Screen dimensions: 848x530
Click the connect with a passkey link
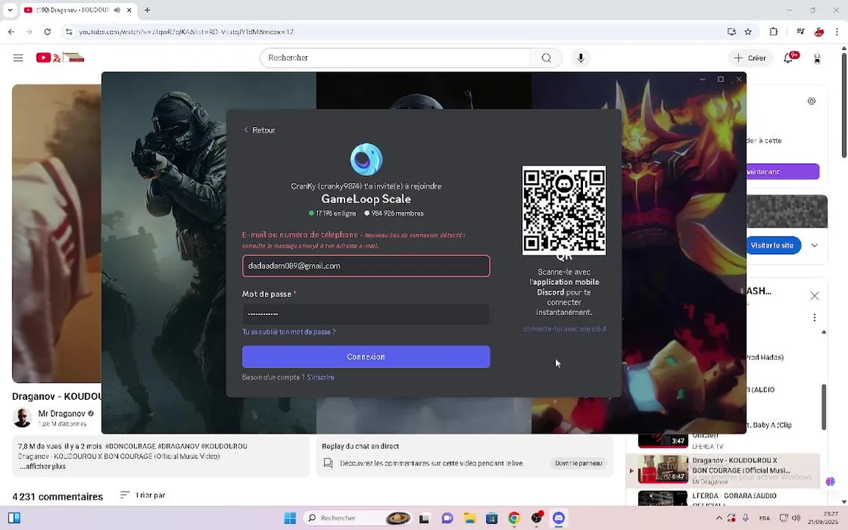click(565, 329)
